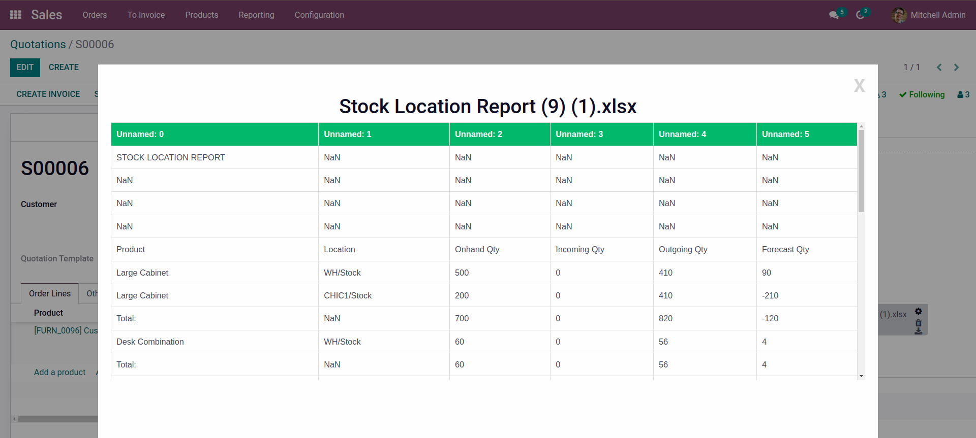Click the Edit button
Screen dimensions: 976x438
tap(25, 68)
